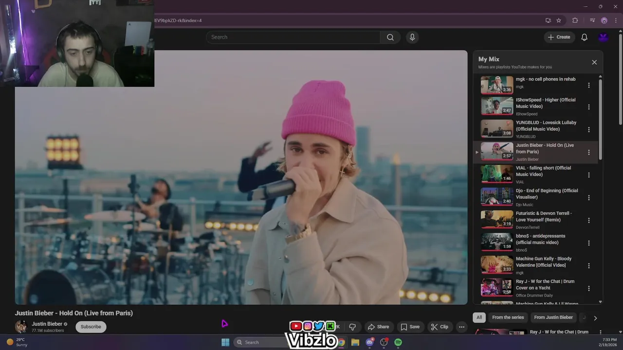The width and height of the screenshot is (623, 350).
Task: Click title 'Djo - End of Beginning (Official Visualiser)'
Action: [547, 194]
